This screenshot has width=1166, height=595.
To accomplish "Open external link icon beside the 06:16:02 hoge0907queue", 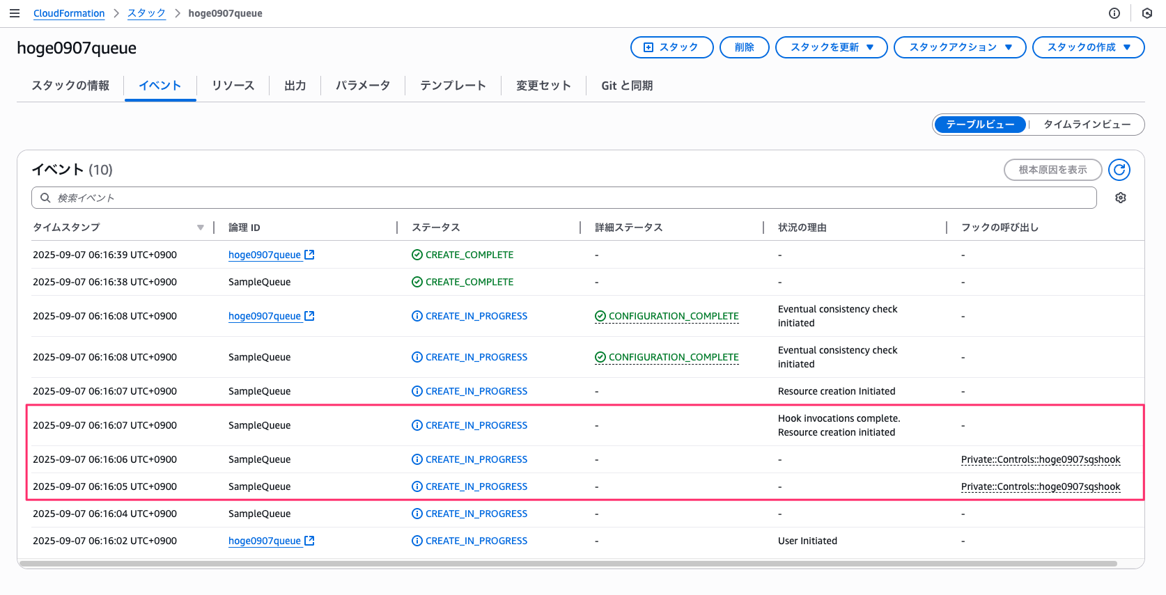I will tap(310, 541).
